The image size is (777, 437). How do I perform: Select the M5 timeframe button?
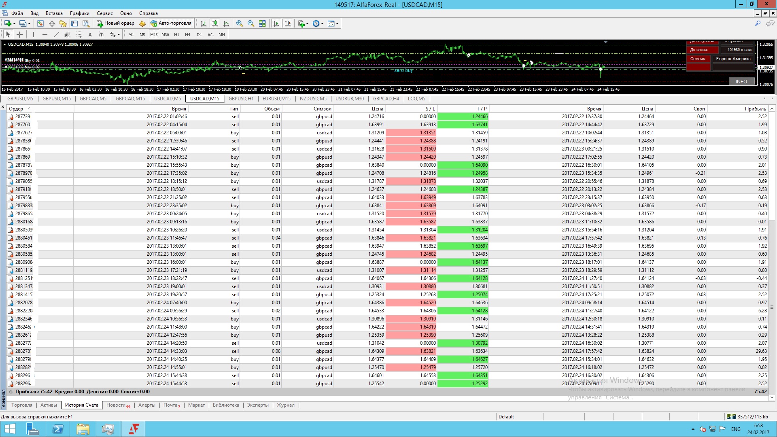pyautogui.click(x=142, y=34)
